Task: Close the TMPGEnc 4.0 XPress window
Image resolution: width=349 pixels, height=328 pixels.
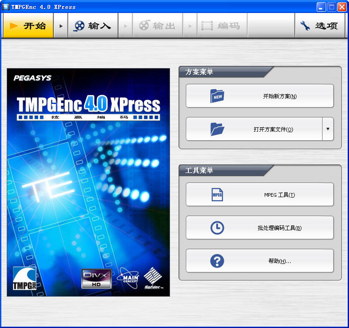Action: coord(342,7)
